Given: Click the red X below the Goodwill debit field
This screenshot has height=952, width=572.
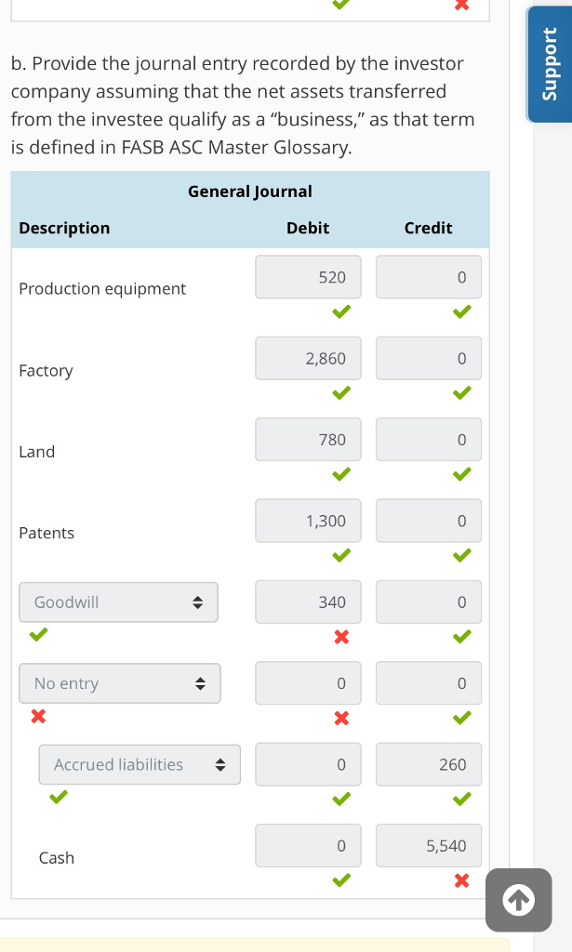Looking at the screenshot, I should pos(340,637).
